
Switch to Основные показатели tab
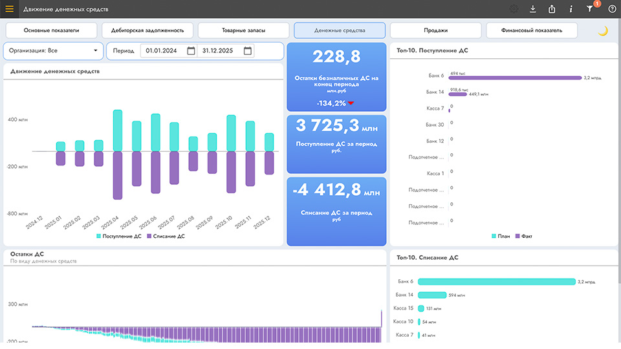pyautogui.click(x=51, y=30)
